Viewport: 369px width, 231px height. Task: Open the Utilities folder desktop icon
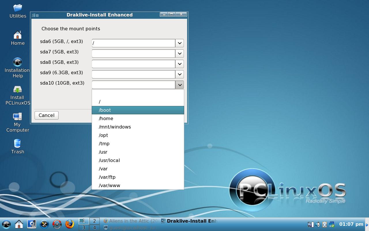click(x=18, y=11)
